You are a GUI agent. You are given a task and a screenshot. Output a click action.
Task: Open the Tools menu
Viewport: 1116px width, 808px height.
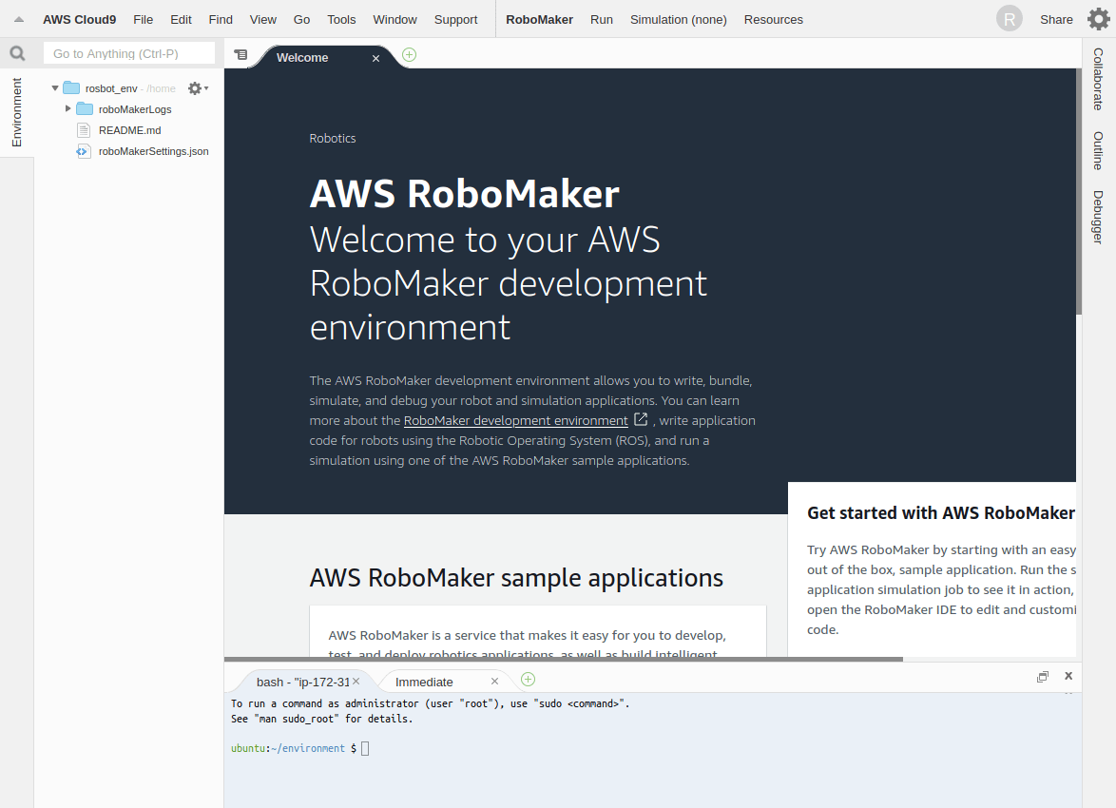coord(341,20)
